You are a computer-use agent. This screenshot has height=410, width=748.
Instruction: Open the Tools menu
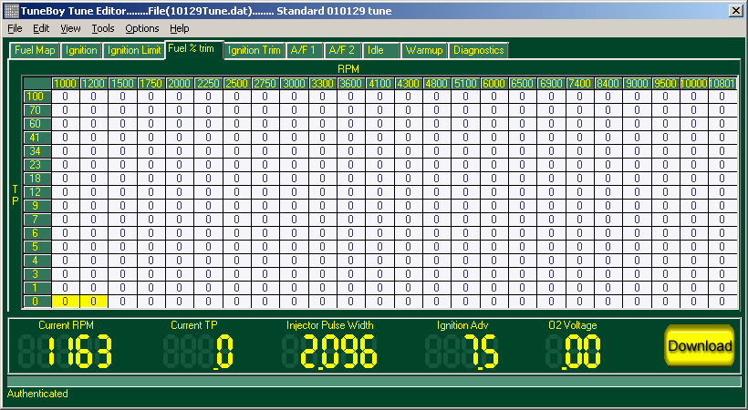(103, 28)
